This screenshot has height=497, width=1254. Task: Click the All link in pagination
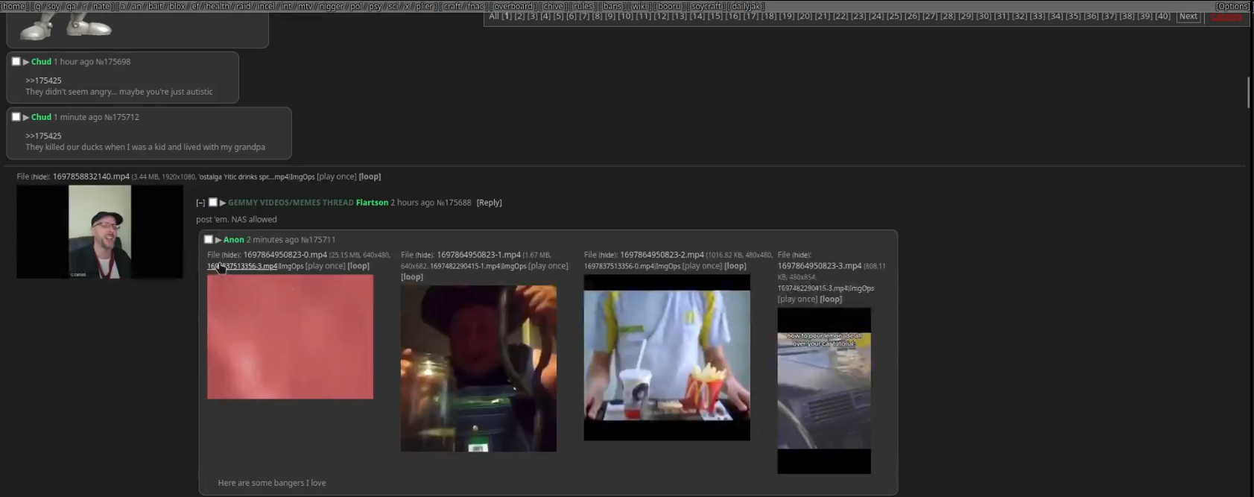point(494,16)
